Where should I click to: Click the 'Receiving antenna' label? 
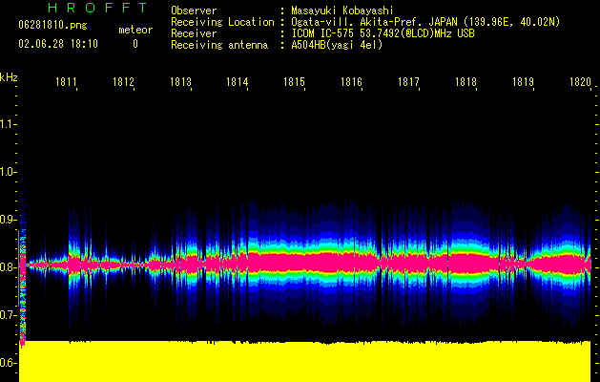(219, 45)
